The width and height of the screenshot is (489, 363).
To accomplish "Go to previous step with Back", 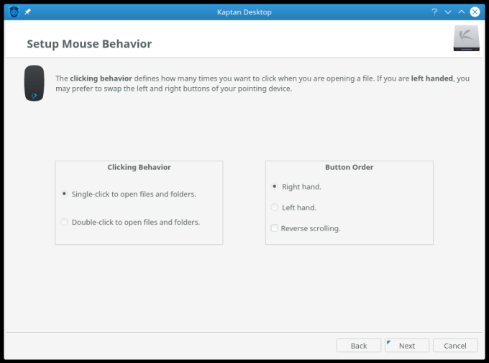I will point(359,346).
